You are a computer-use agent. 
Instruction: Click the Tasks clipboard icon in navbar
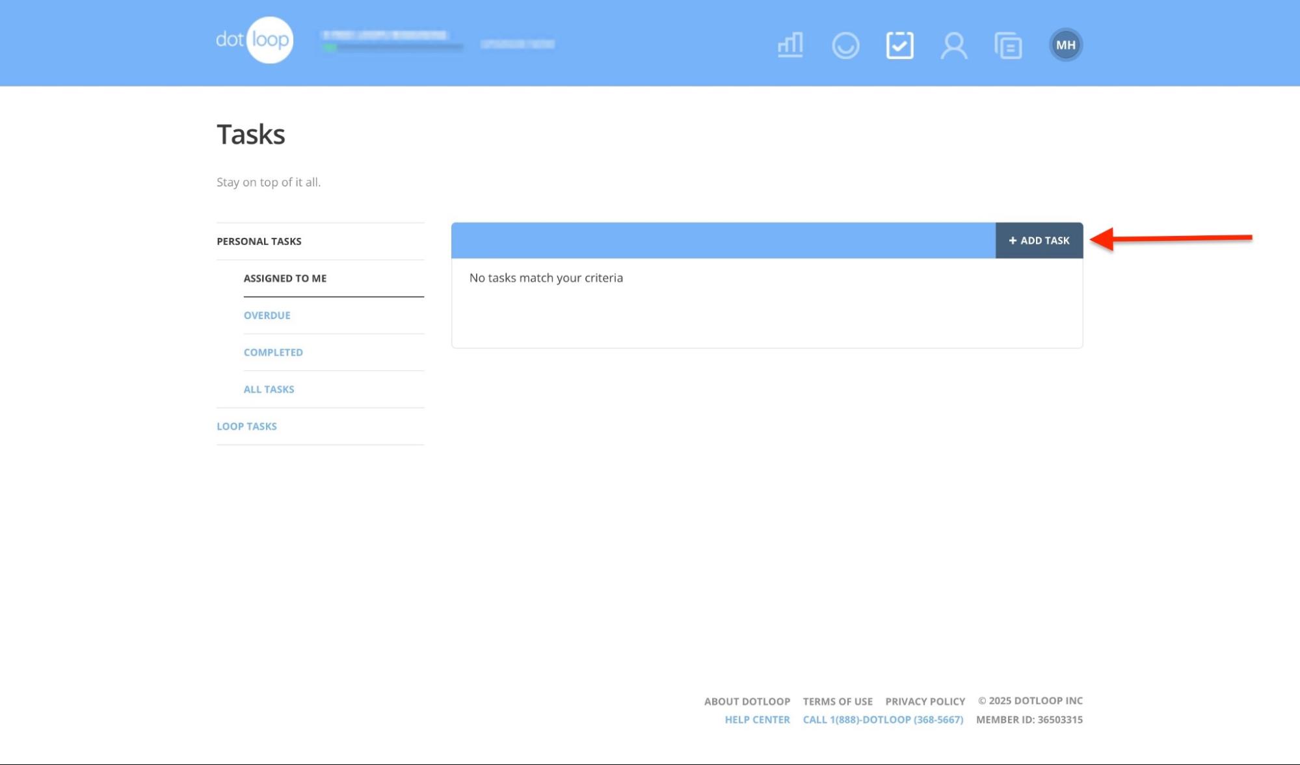[900, 45]
